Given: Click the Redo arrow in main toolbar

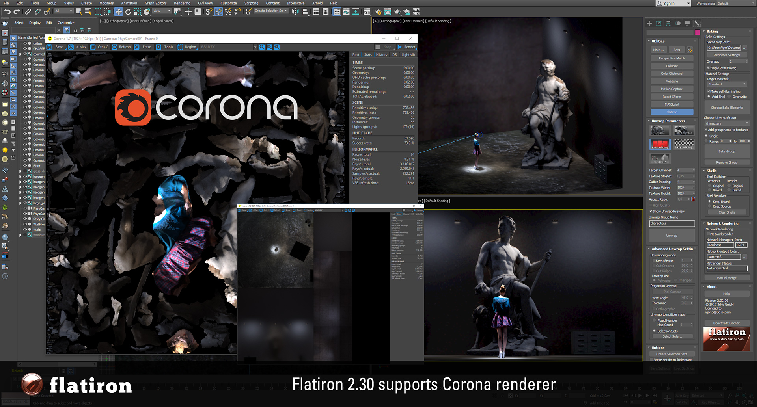Looking at the screenshot, I should click(17, 12).
